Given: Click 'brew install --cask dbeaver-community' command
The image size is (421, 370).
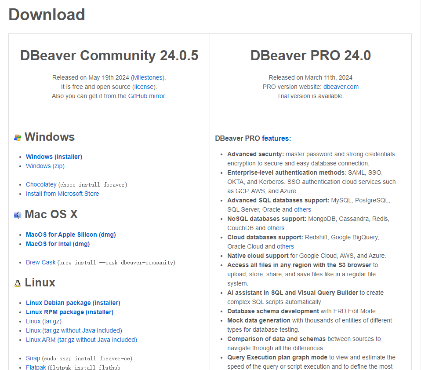Looking at the screenshot, I should 116,263.
